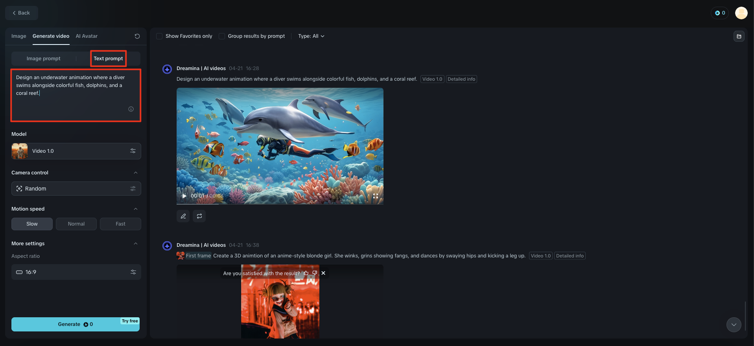Click the underwater prompt text in results
The width and height of the screenshot is (754, 346).
pyautogui.click(x=297, y=79)
